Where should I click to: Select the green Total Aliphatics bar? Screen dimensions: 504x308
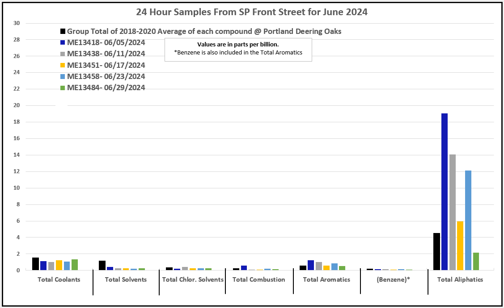476,262
